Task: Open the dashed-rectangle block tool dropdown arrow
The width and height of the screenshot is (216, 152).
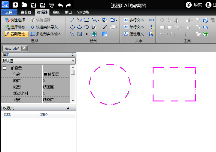Action: coord(117,20)
